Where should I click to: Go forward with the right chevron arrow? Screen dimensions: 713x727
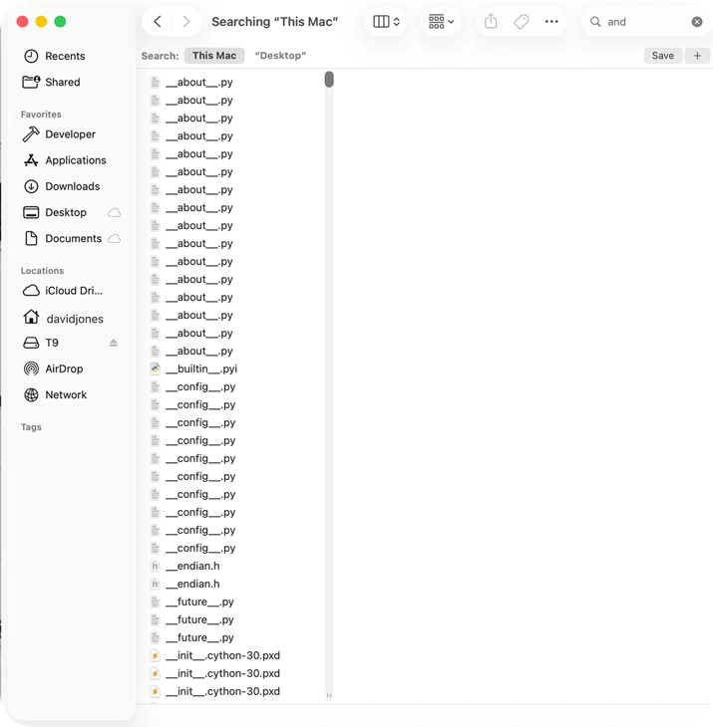(x=186, y=21)
